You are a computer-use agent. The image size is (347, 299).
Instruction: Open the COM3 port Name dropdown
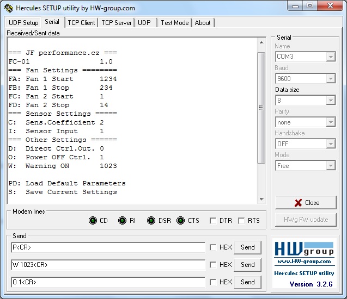330,57
